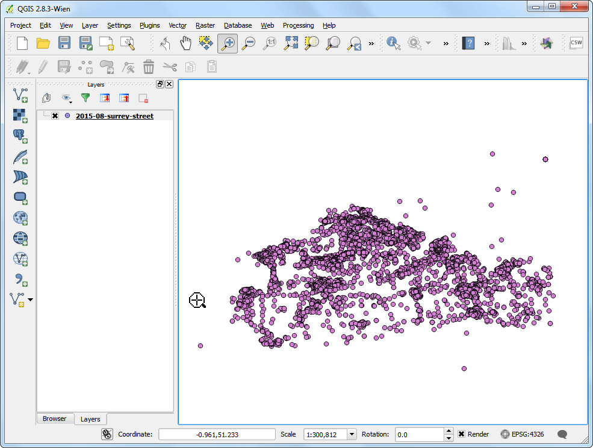Expand hidden items chevron after Help icon
593x448 pixels.
(486, 43)
